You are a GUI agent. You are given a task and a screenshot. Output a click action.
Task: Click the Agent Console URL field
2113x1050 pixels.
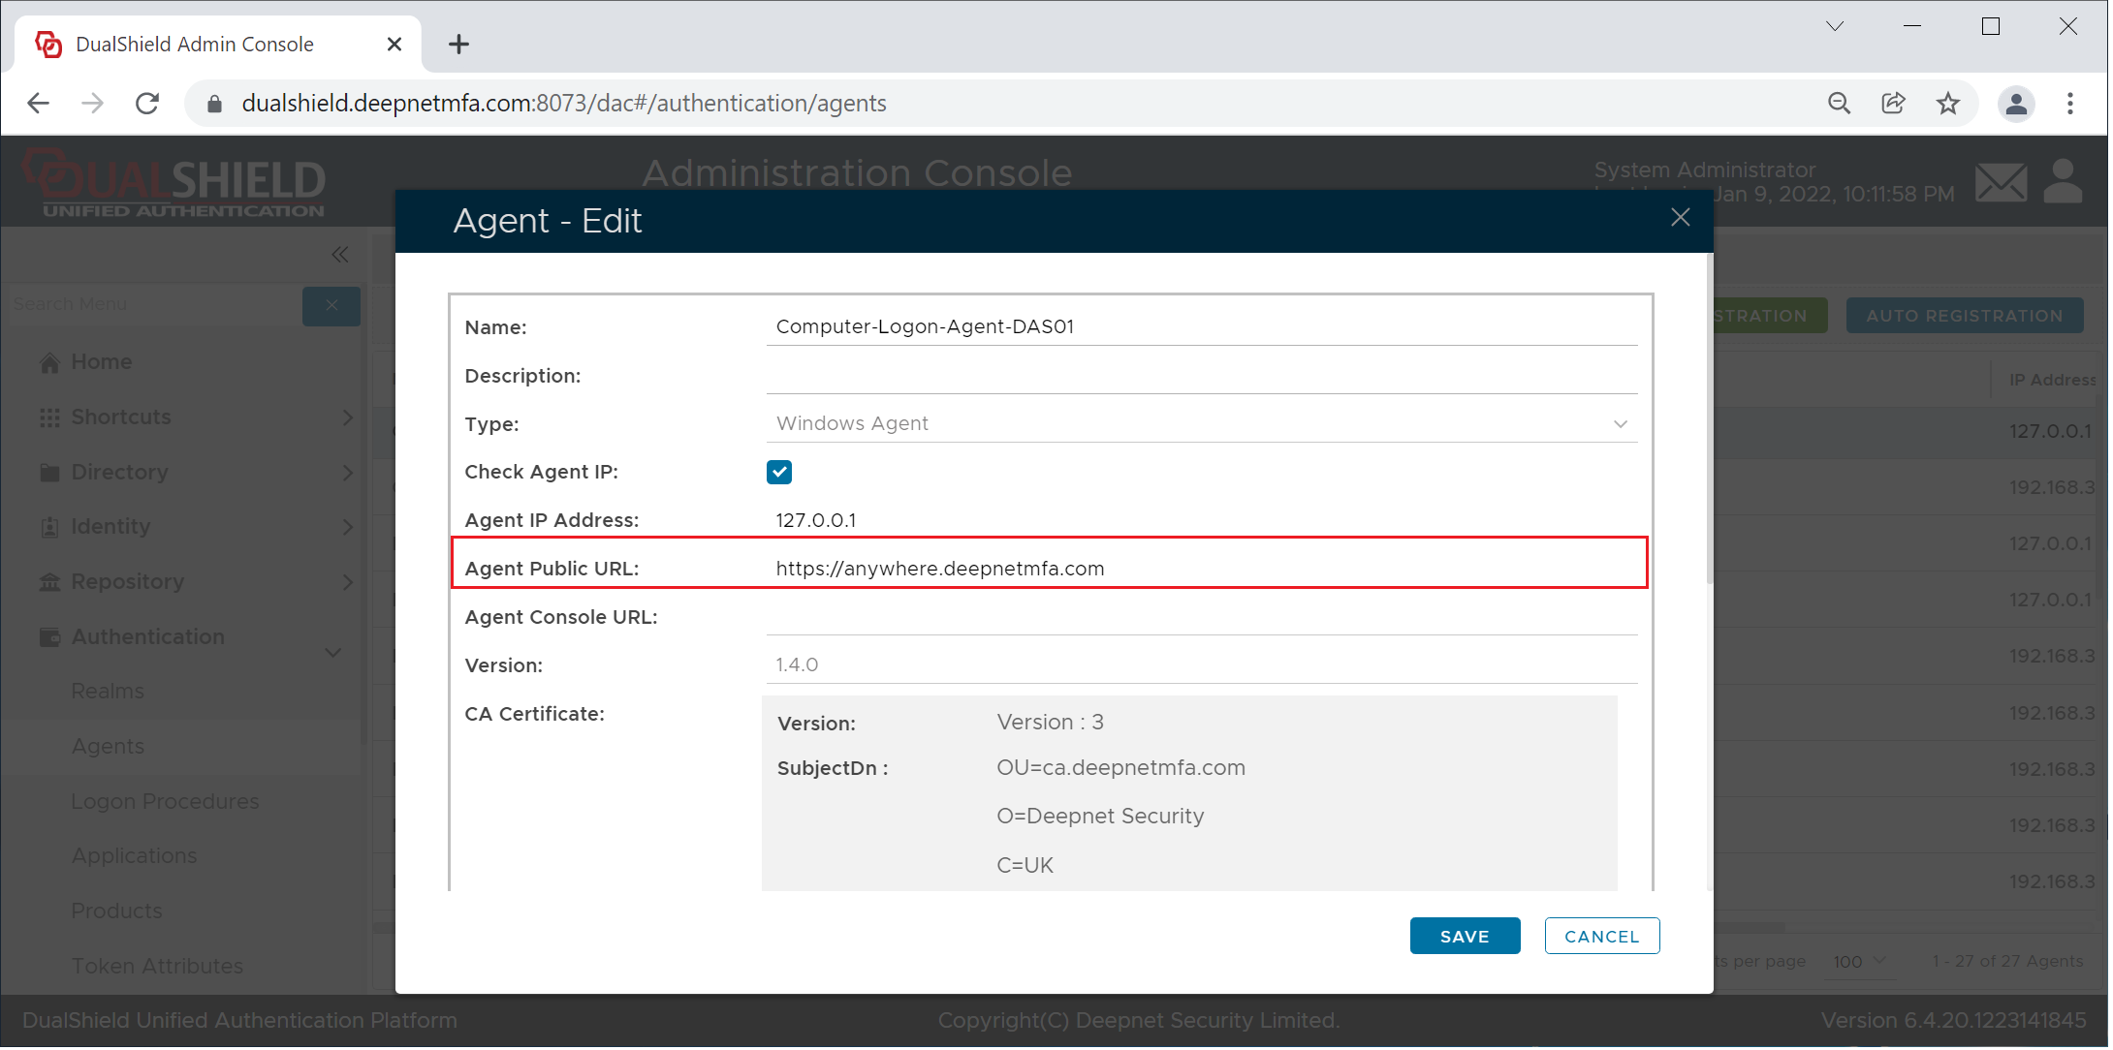[x=1202, y=618]
